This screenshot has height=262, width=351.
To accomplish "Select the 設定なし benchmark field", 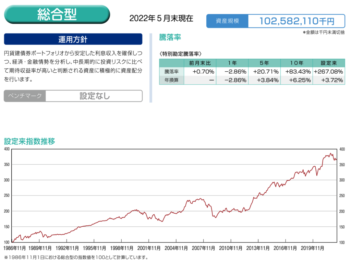I will pyautogui.click(x=94, y=96).
